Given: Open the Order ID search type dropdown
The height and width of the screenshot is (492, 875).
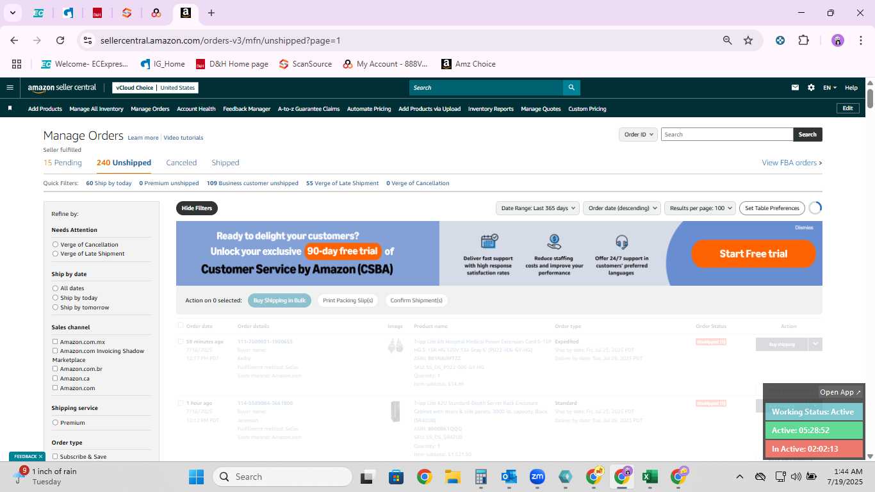Looking at the screenshot, I should pos(639,135).
